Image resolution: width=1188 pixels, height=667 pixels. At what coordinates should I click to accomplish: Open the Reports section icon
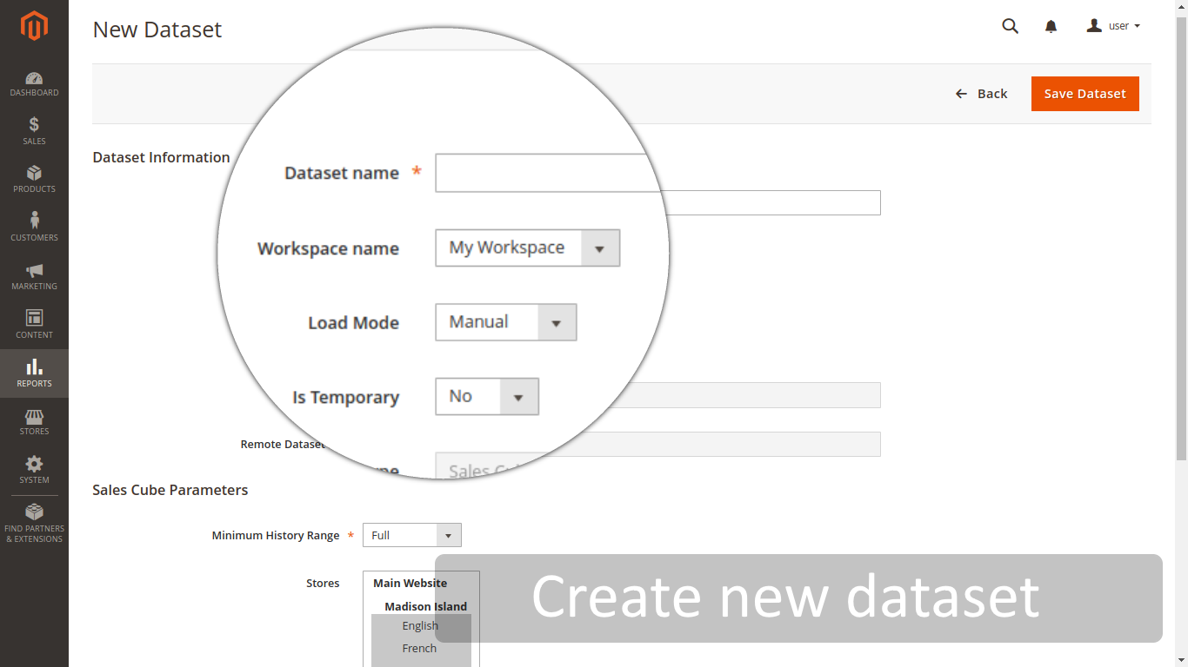34,373
